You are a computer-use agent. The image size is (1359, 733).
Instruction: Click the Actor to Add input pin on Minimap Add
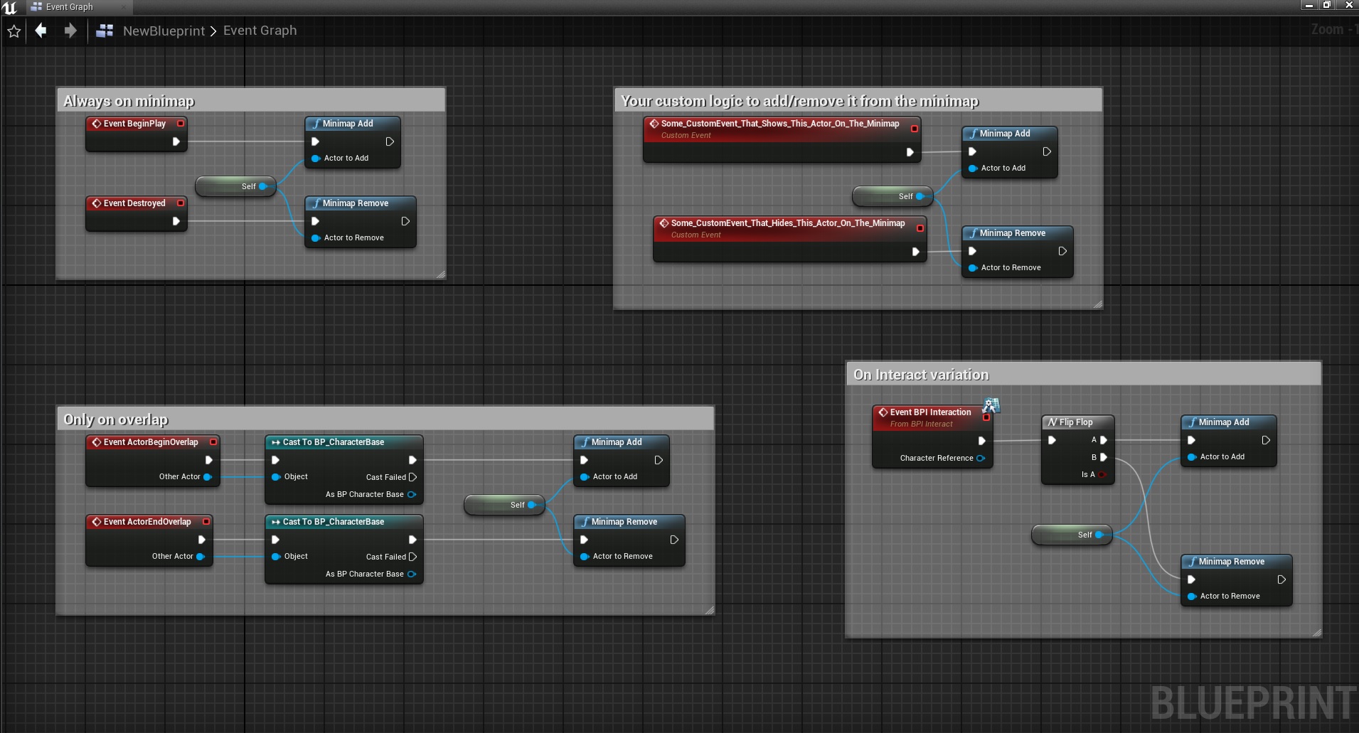click(316, 159)
